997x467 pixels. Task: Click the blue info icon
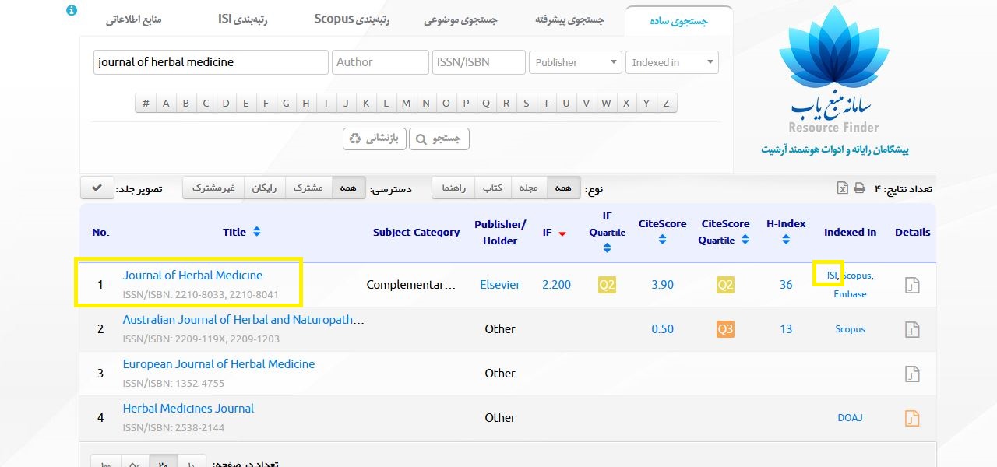tap(72, 10)
